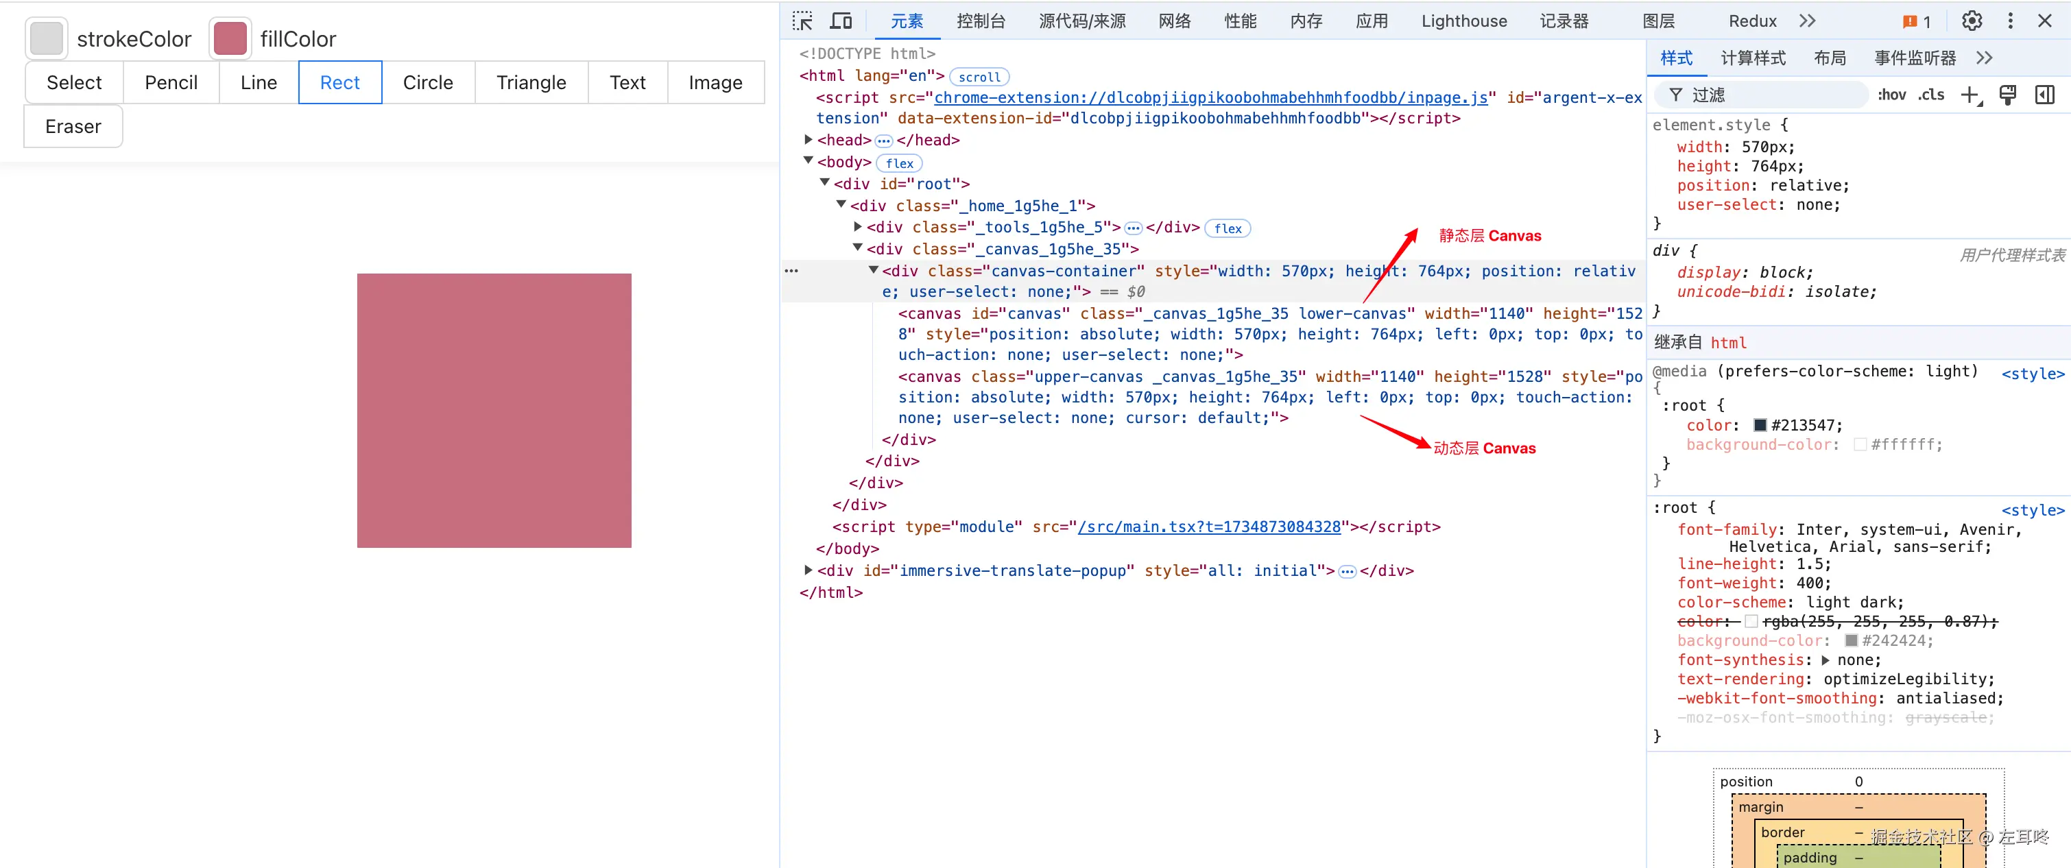Open DevTools settings gear

[x=1972, y=21]
